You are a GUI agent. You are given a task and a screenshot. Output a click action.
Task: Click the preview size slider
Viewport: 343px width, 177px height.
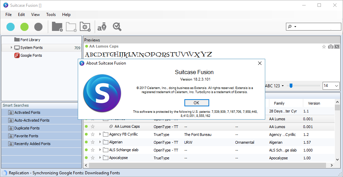coord(304,86)
